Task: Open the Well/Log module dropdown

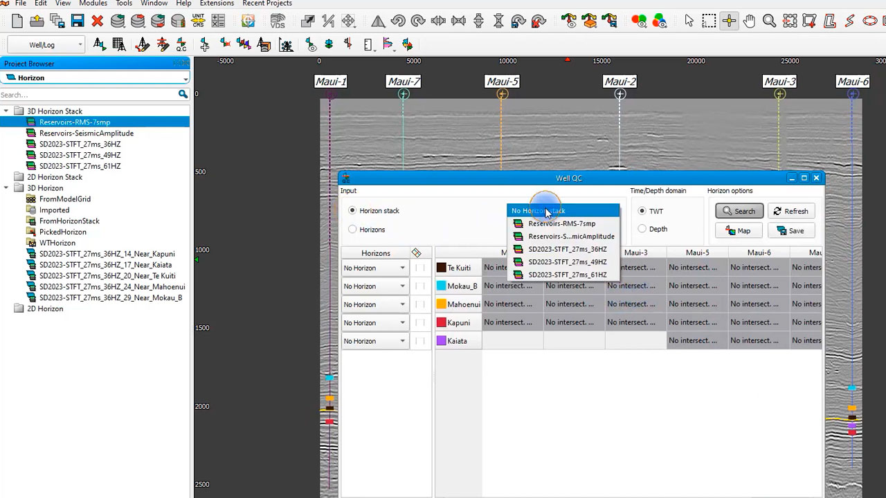Action: [x=46, y=45]
